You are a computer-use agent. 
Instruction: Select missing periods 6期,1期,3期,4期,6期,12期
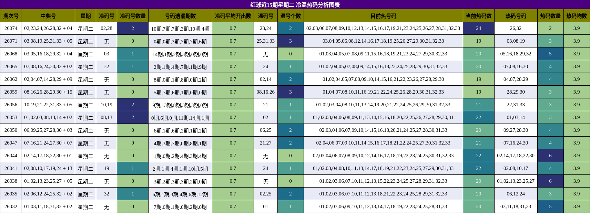pyautogui.click(x=180, y=194)
